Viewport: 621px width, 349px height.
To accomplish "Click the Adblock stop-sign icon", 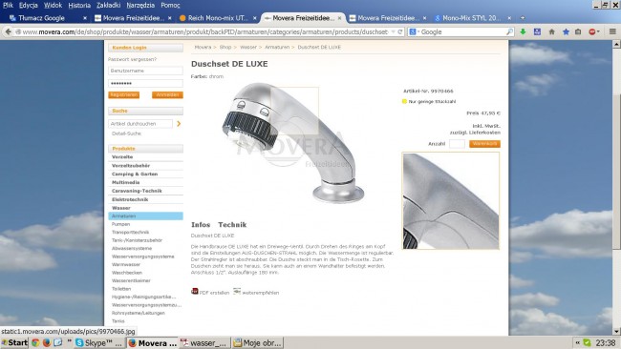I will [592, 31].
